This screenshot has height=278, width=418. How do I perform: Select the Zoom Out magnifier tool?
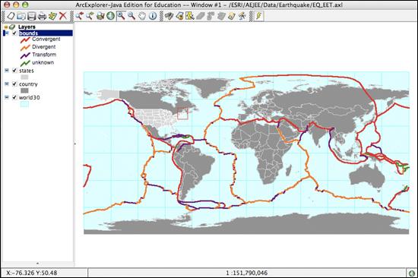[x=131, y=16]
